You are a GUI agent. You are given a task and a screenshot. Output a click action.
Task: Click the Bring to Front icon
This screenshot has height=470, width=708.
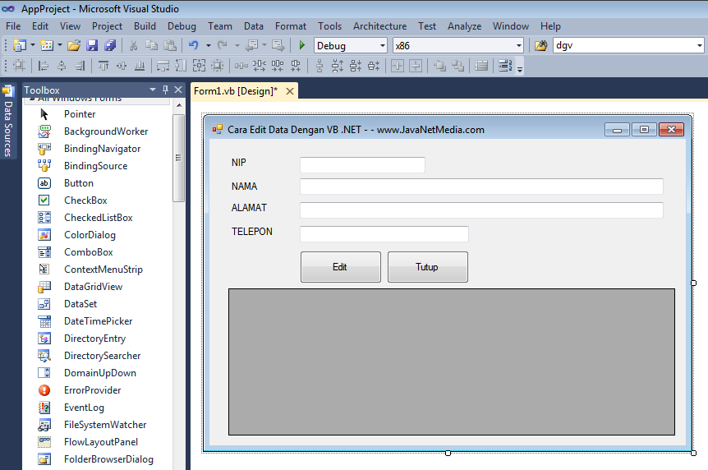[x=439, y=66]
